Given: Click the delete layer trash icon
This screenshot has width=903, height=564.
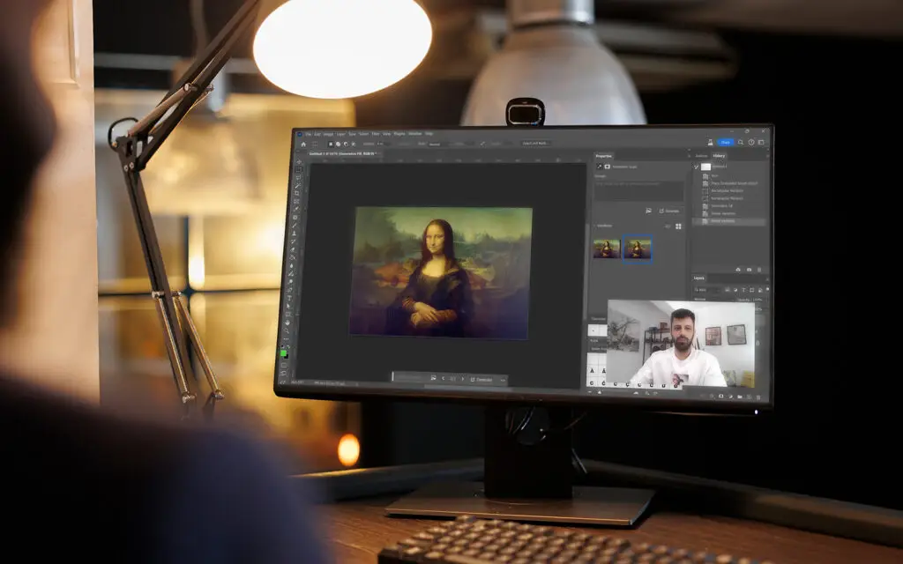Looking at the screenshot, I should [758, 397].
